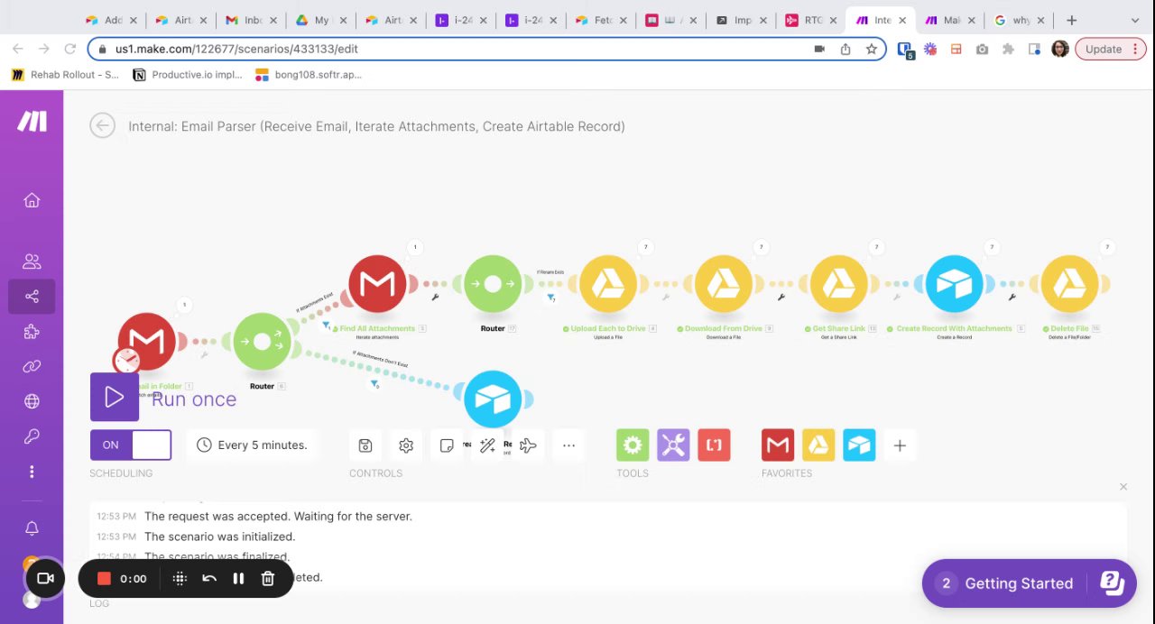The width and height of the screenshot is (1155, 624).
Task: Open the Gmail Watch Email trigger module
Action: [147, 341]
